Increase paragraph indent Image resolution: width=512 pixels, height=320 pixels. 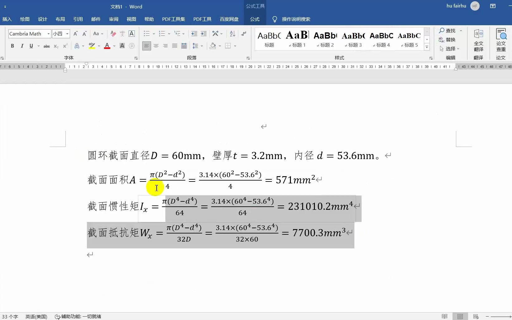point(204,34)
